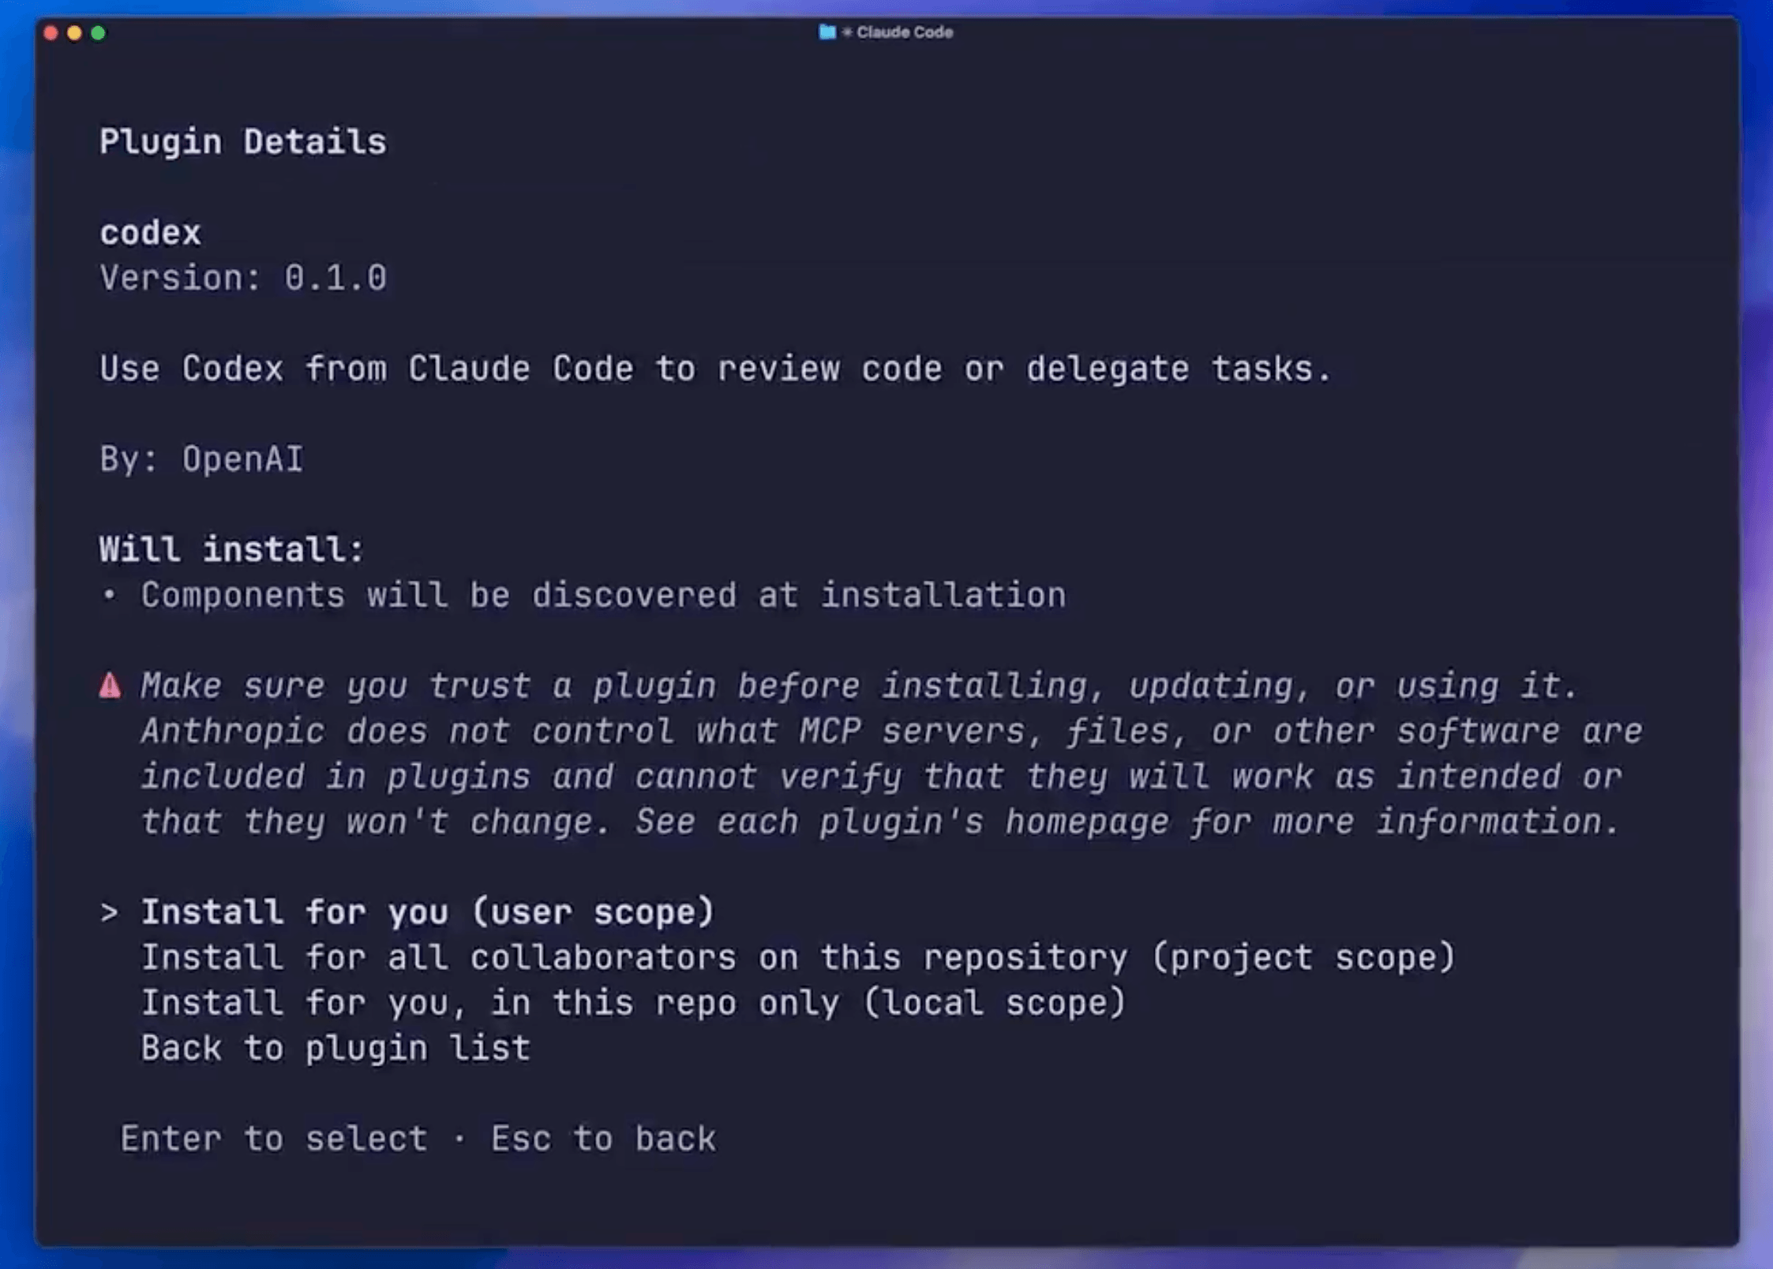Click the Plugin Details heading

pyautogui.click(x=243, y=142)
